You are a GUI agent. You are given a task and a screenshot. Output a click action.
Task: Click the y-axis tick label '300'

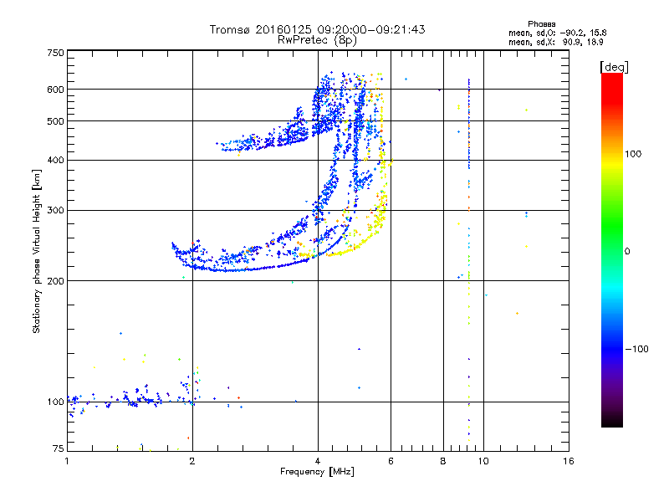pyautogui.click(x=55, y=211)
